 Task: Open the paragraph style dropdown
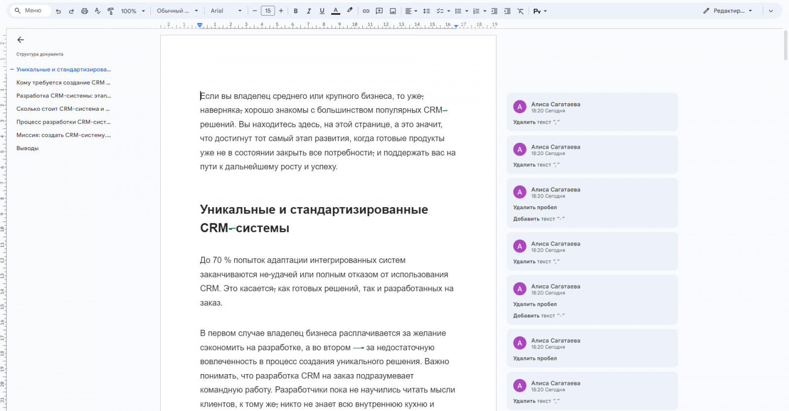[x=178, y=11]
